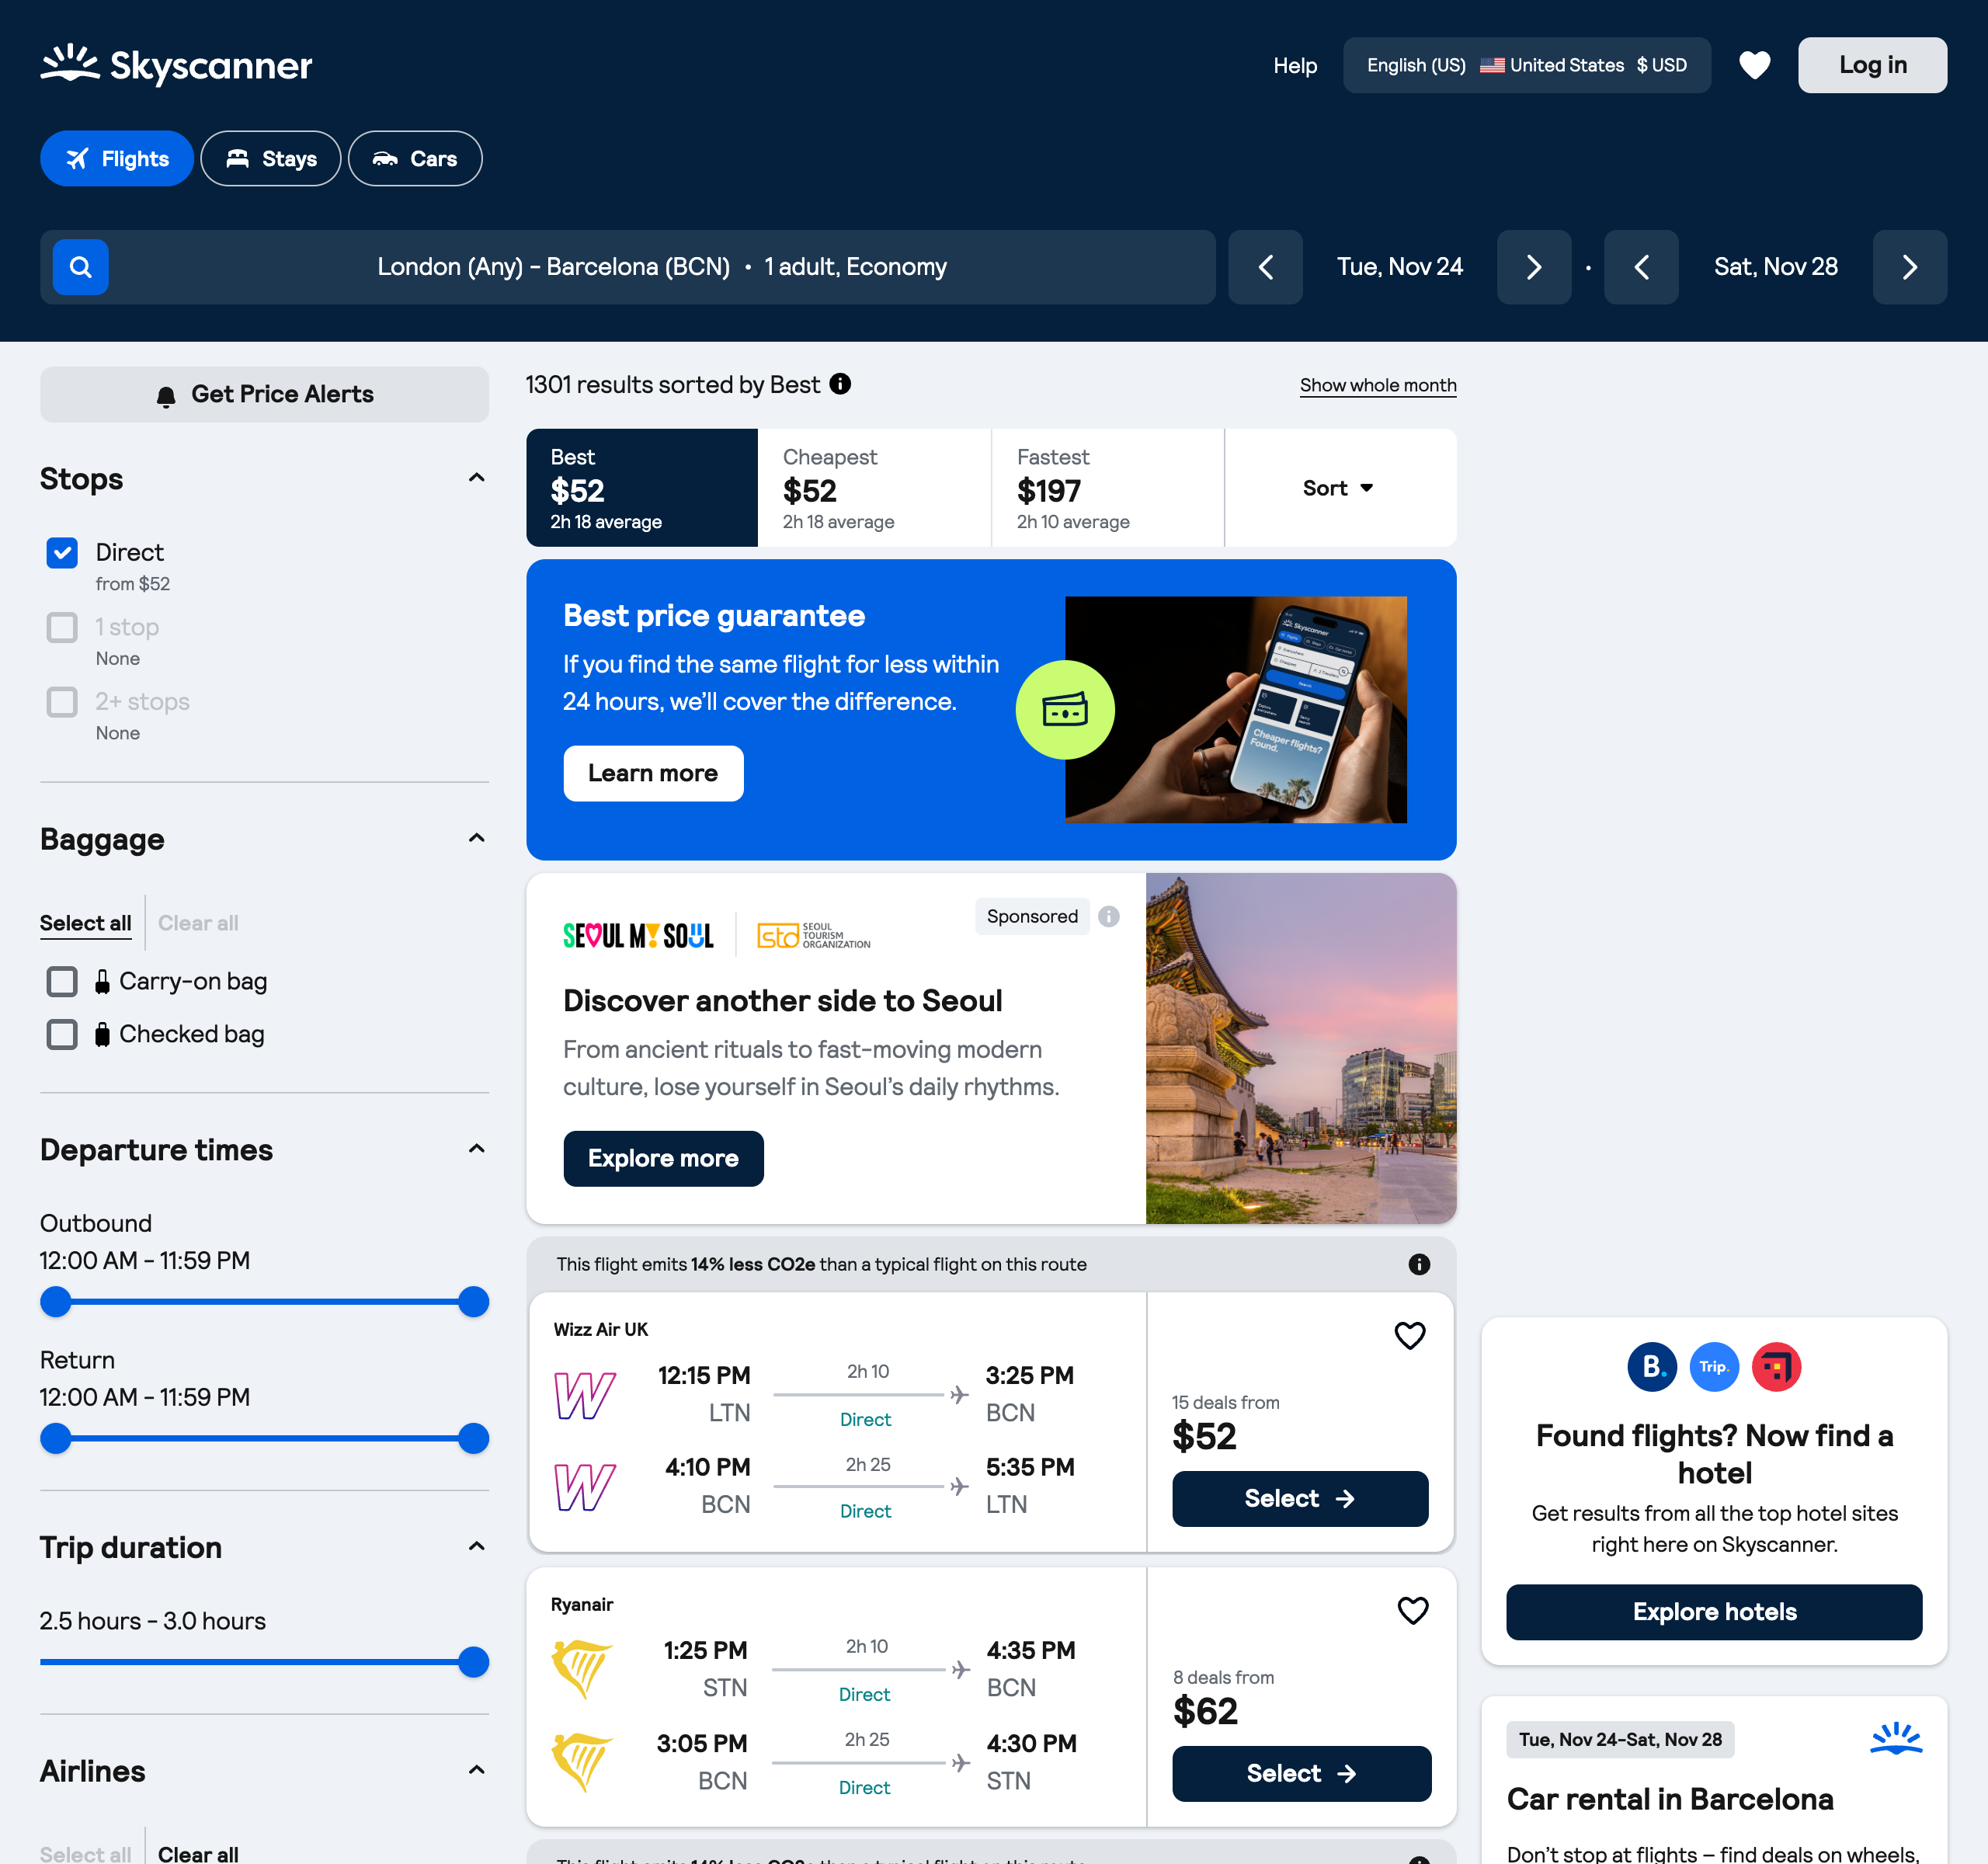This screenshot has width=1988, height=1864.
Task: Click the Seoul My Soul logo
Action: coord(638,936)
